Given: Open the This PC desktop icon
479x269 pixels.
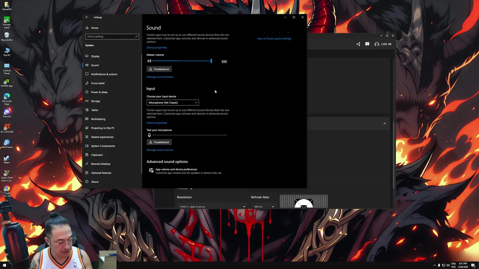Looking at the screenshot, I should 7,52.
